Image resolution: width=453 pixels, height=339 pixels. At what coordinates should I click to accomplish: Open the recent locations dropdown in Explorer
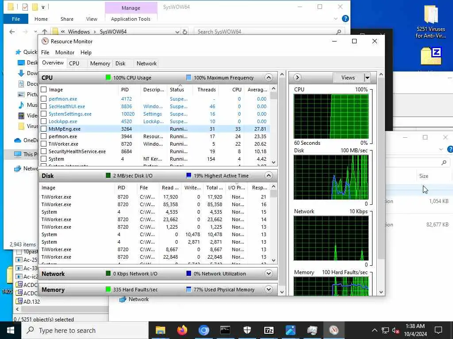(35, 32)
